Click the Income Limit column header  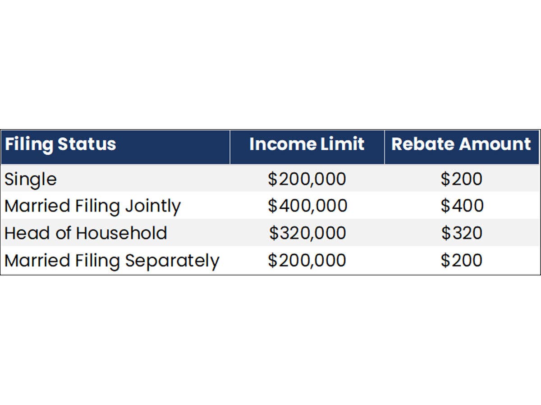click(307, 144)
